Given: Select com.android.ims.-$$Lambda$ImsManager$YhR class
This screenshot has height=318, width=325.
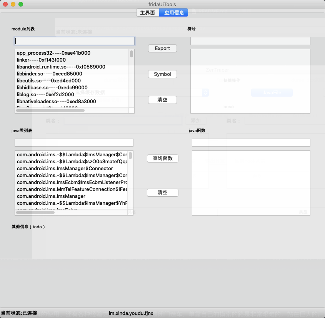Looking at the screenshot, I should tap(72, 203).
